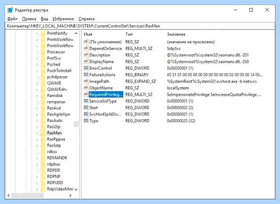The height and width of the screenshot is (204, 280).
Task: Click the icon beside ObjectName value
Action: (x=86, y=88)
